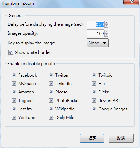Click the Delay before displaying the image label
140x148 pixels.
pyautogui.click(x=46, y=24)
